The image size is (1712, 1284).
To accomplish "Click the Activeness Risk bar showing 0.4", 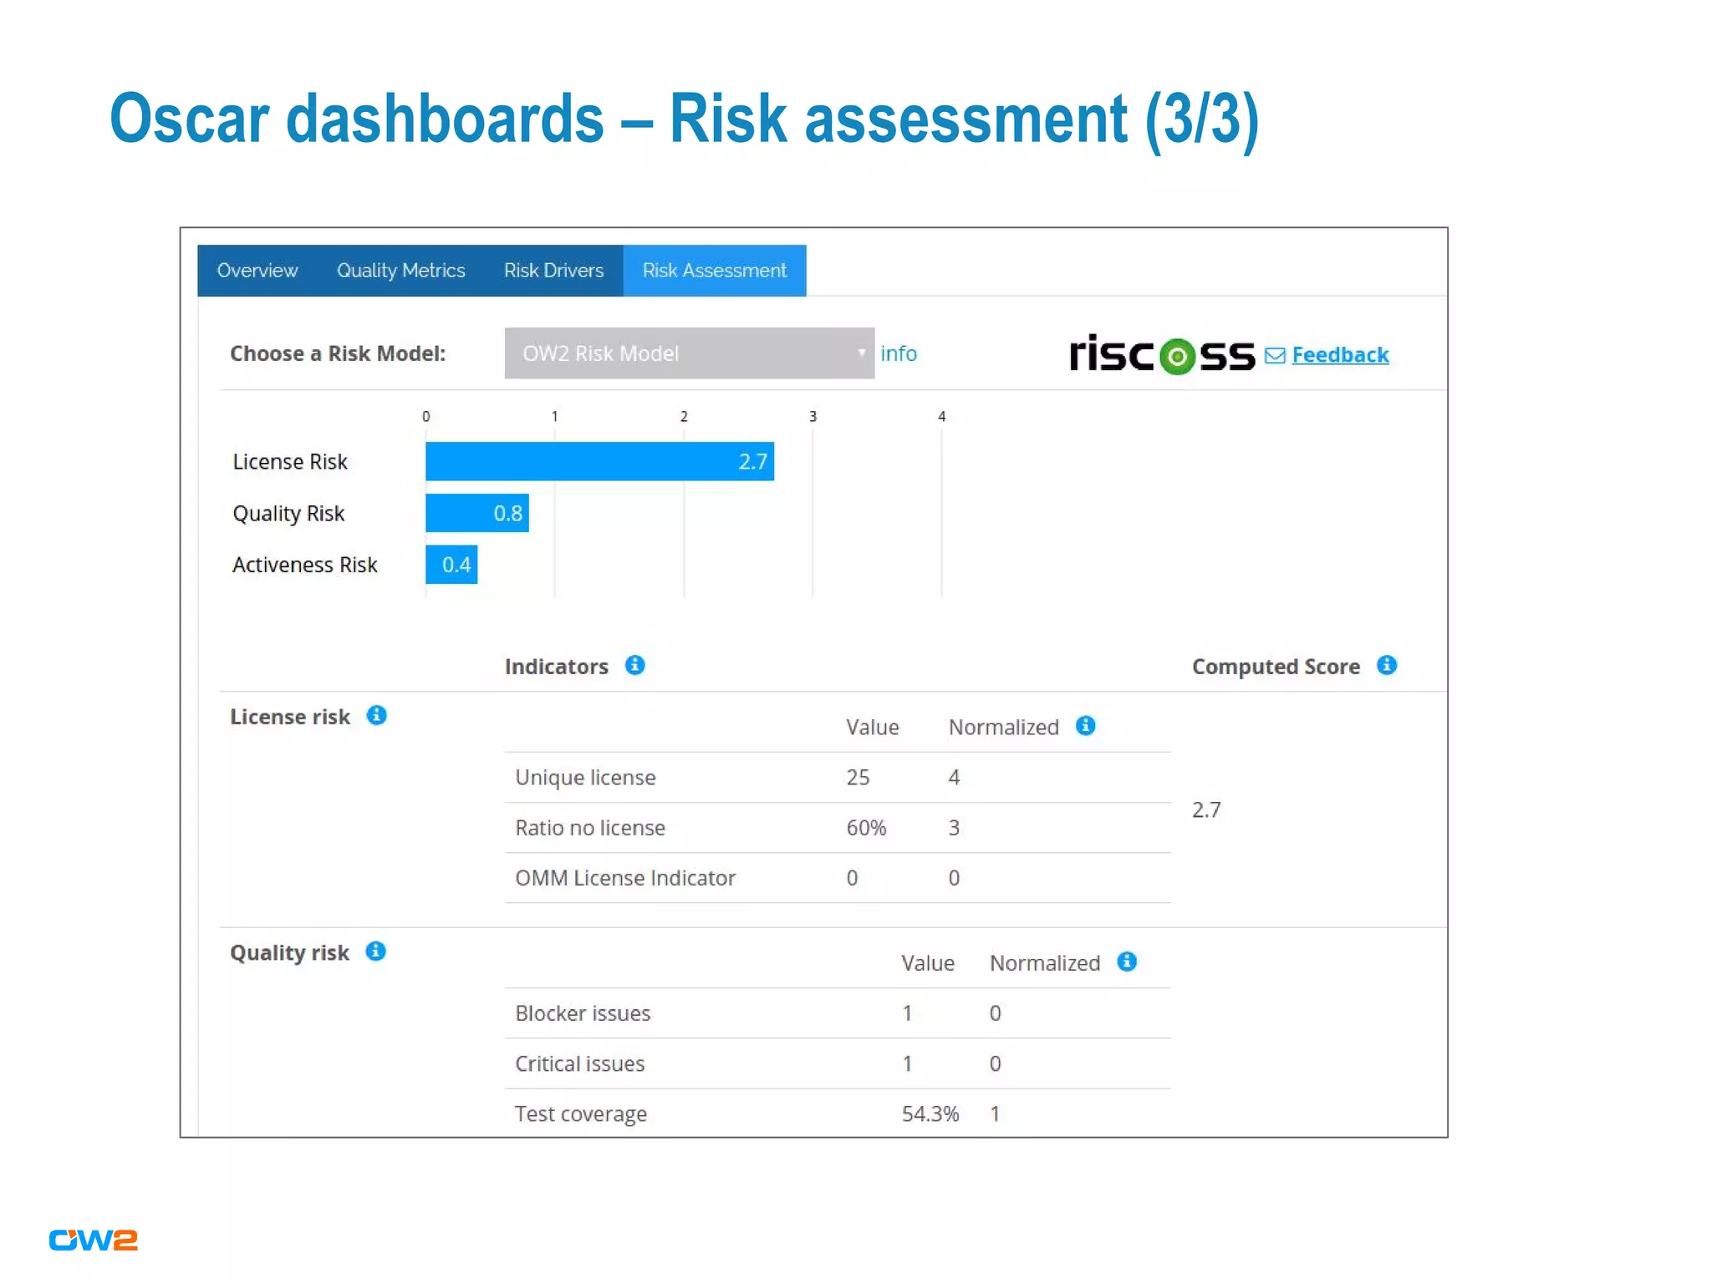I will click(x=451, y=565).
